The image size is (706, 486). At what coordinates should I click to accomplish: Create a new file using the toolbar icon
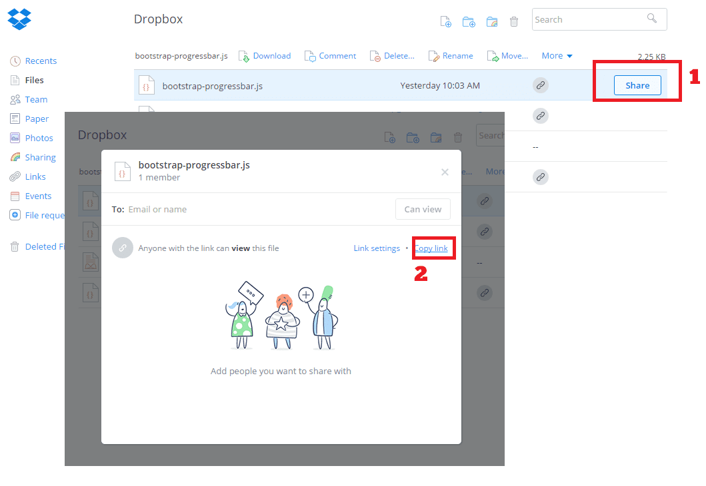(445, 21)
